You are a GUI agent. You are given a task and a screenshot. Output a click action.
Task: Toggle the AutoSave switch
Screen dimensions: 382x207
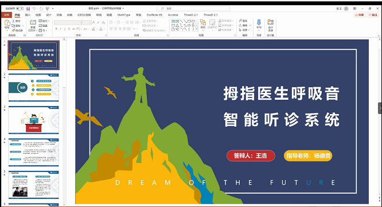(20, 9)
